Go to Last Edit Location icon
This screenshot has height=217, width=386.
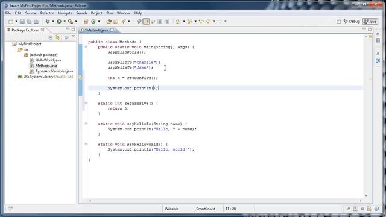pos(201,22)
